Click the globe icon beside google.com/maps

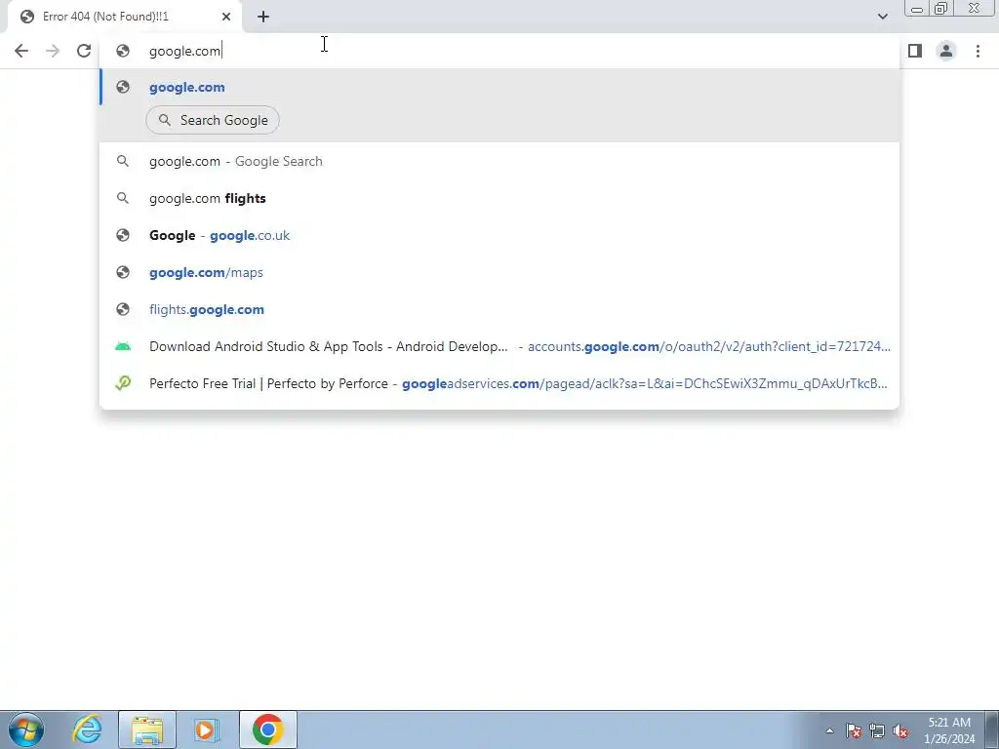click(123, 272)
